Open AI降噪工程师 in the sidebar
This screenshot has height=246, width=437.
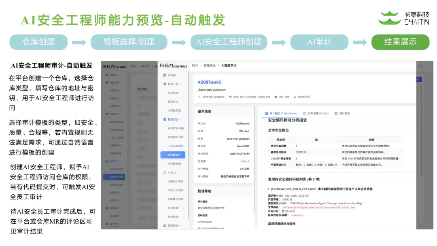tap(176, 199)
